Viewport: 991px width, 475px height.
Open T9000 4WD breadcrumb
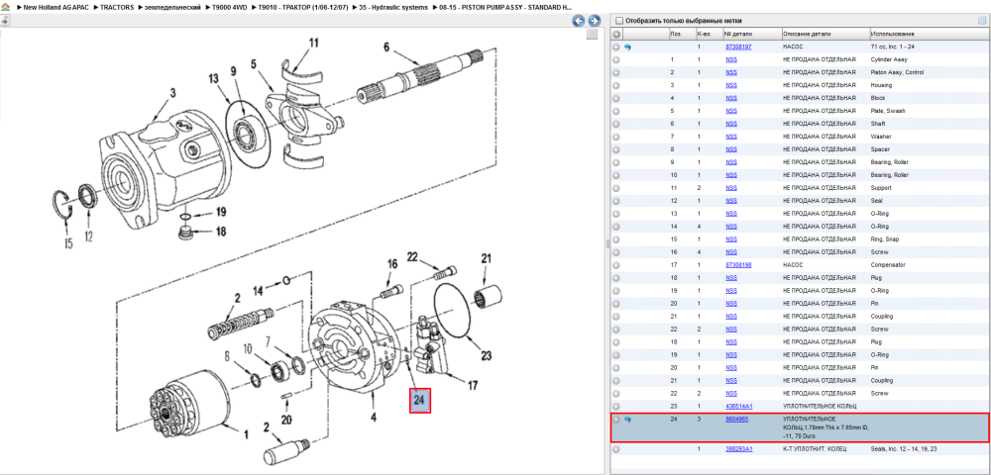coord(229,6)
